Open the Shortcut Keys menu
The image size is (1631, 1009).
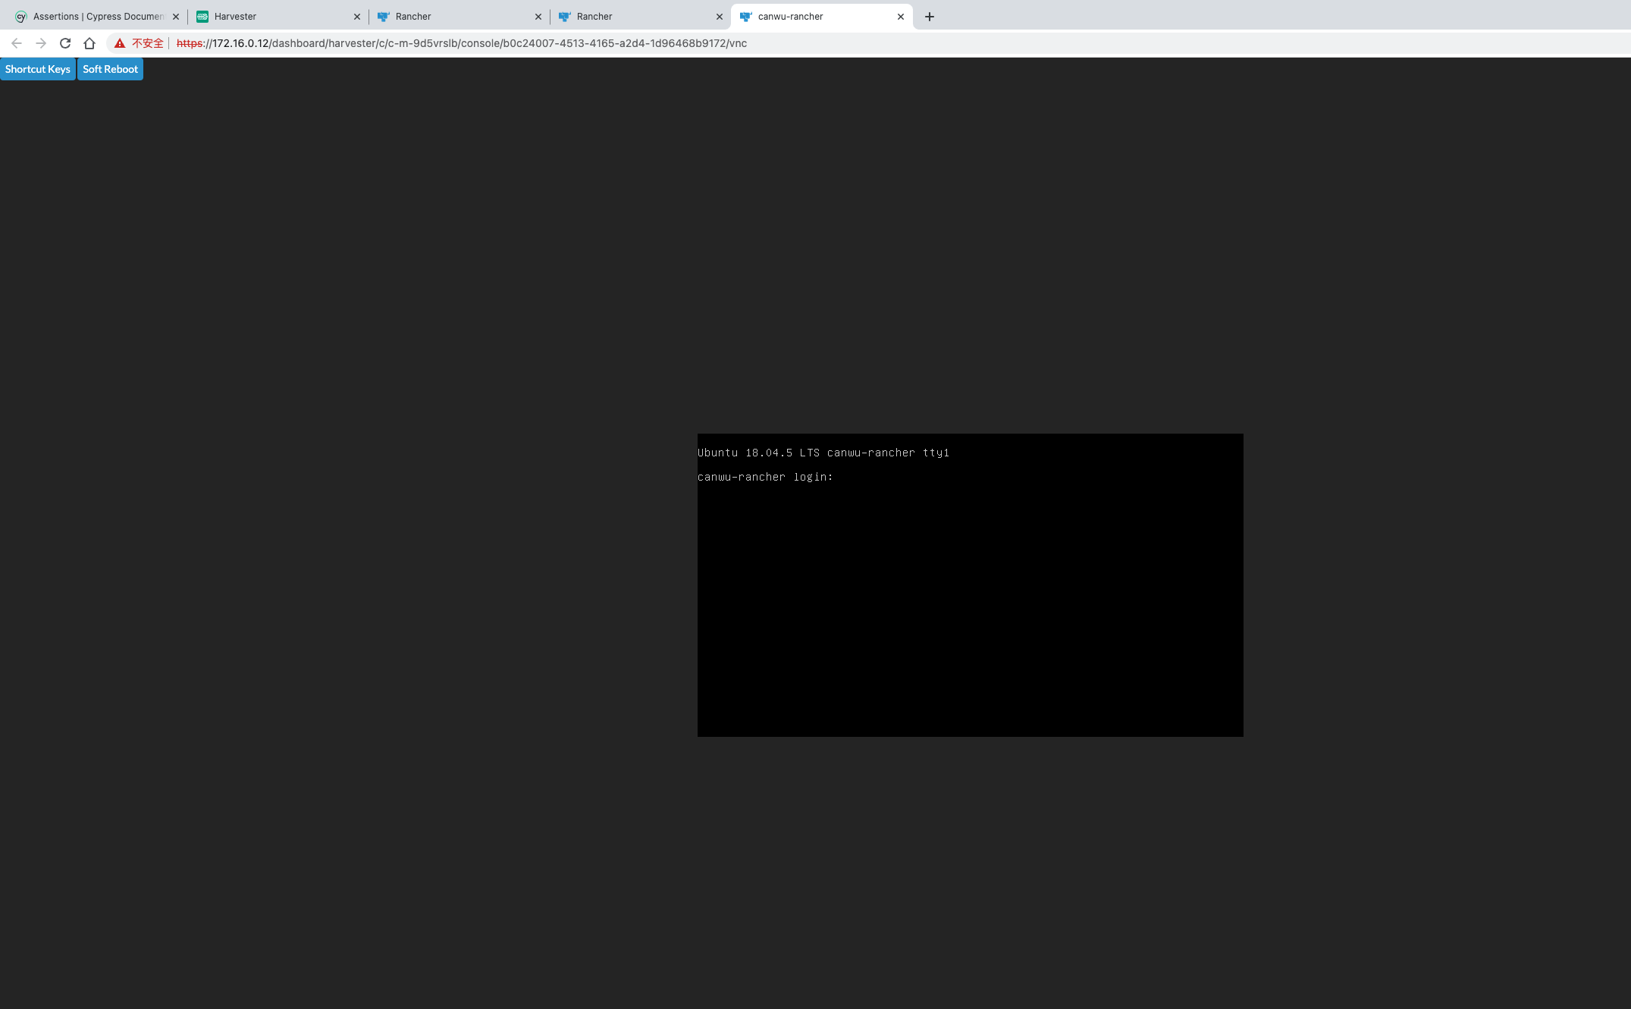(x=37, y=68)
